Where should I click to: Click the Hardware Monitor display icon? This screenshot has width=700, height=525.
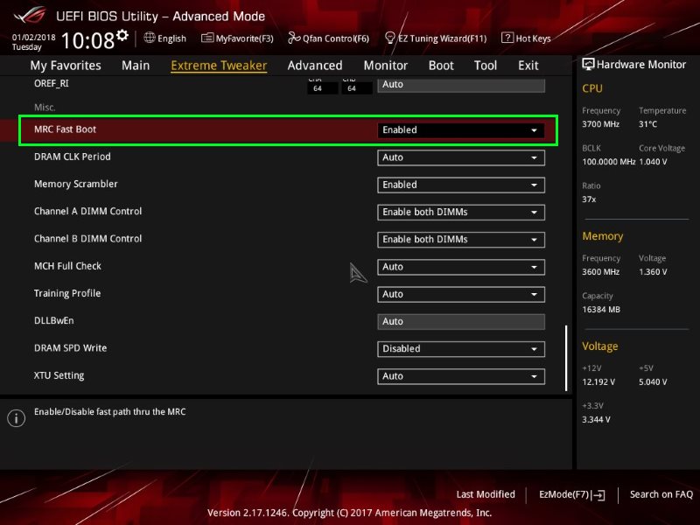588,64
